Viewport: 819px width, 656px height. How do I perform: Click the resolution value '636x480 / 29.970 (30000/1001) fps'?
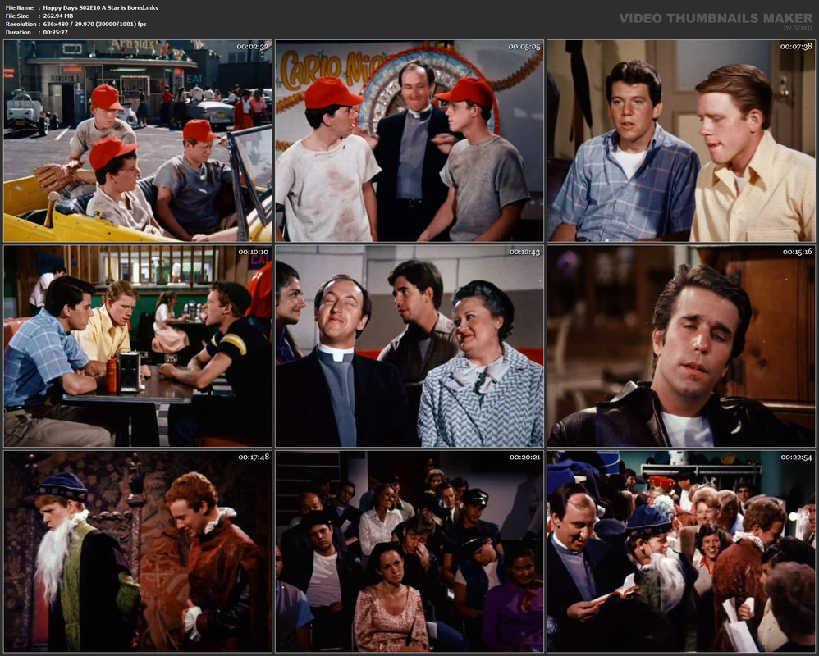[94, 24]
